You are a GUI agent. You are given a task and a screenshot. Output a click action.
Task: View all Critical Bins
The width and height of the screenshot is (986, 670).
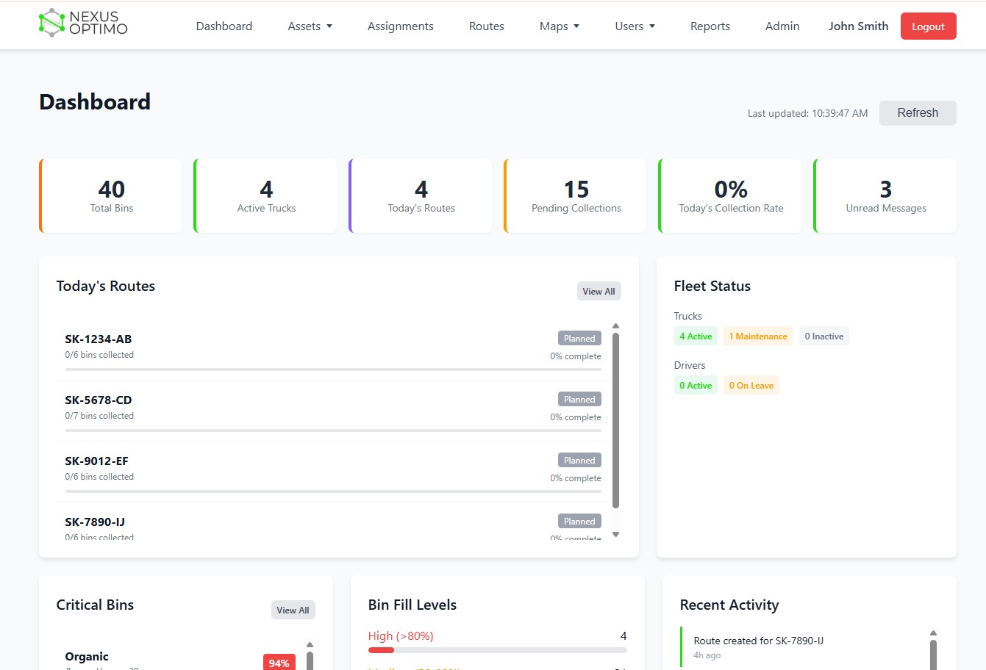[x=293, y=610]
